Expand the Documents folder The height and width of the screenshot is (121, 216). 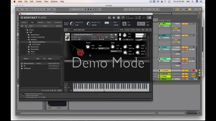pyautogui.click(x=27, y=47)
